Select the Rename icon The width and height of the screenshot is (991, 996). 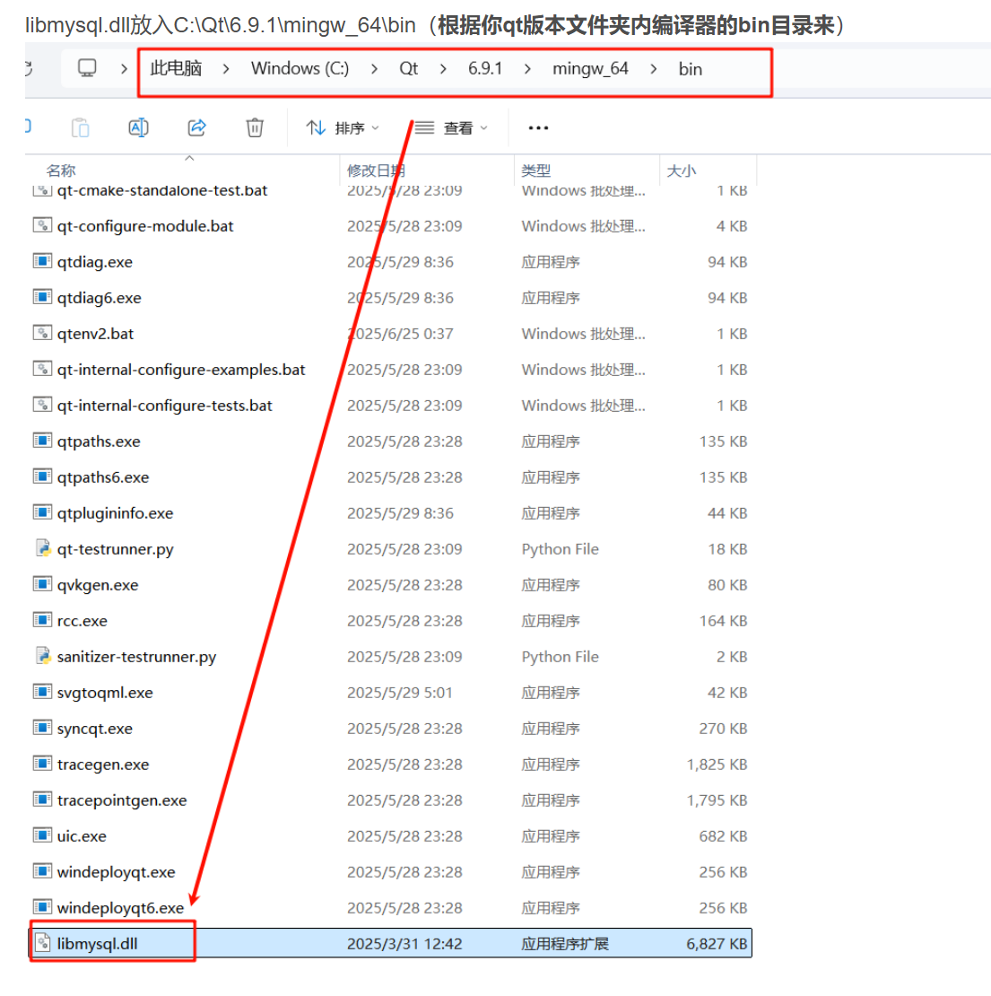click(x=138, y=127)
